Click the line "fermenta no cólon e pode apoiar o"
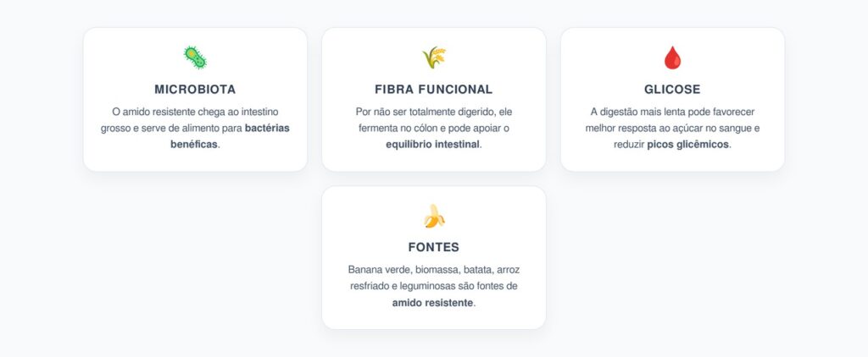This screenshot has width=868, height=357. point(433,128)
